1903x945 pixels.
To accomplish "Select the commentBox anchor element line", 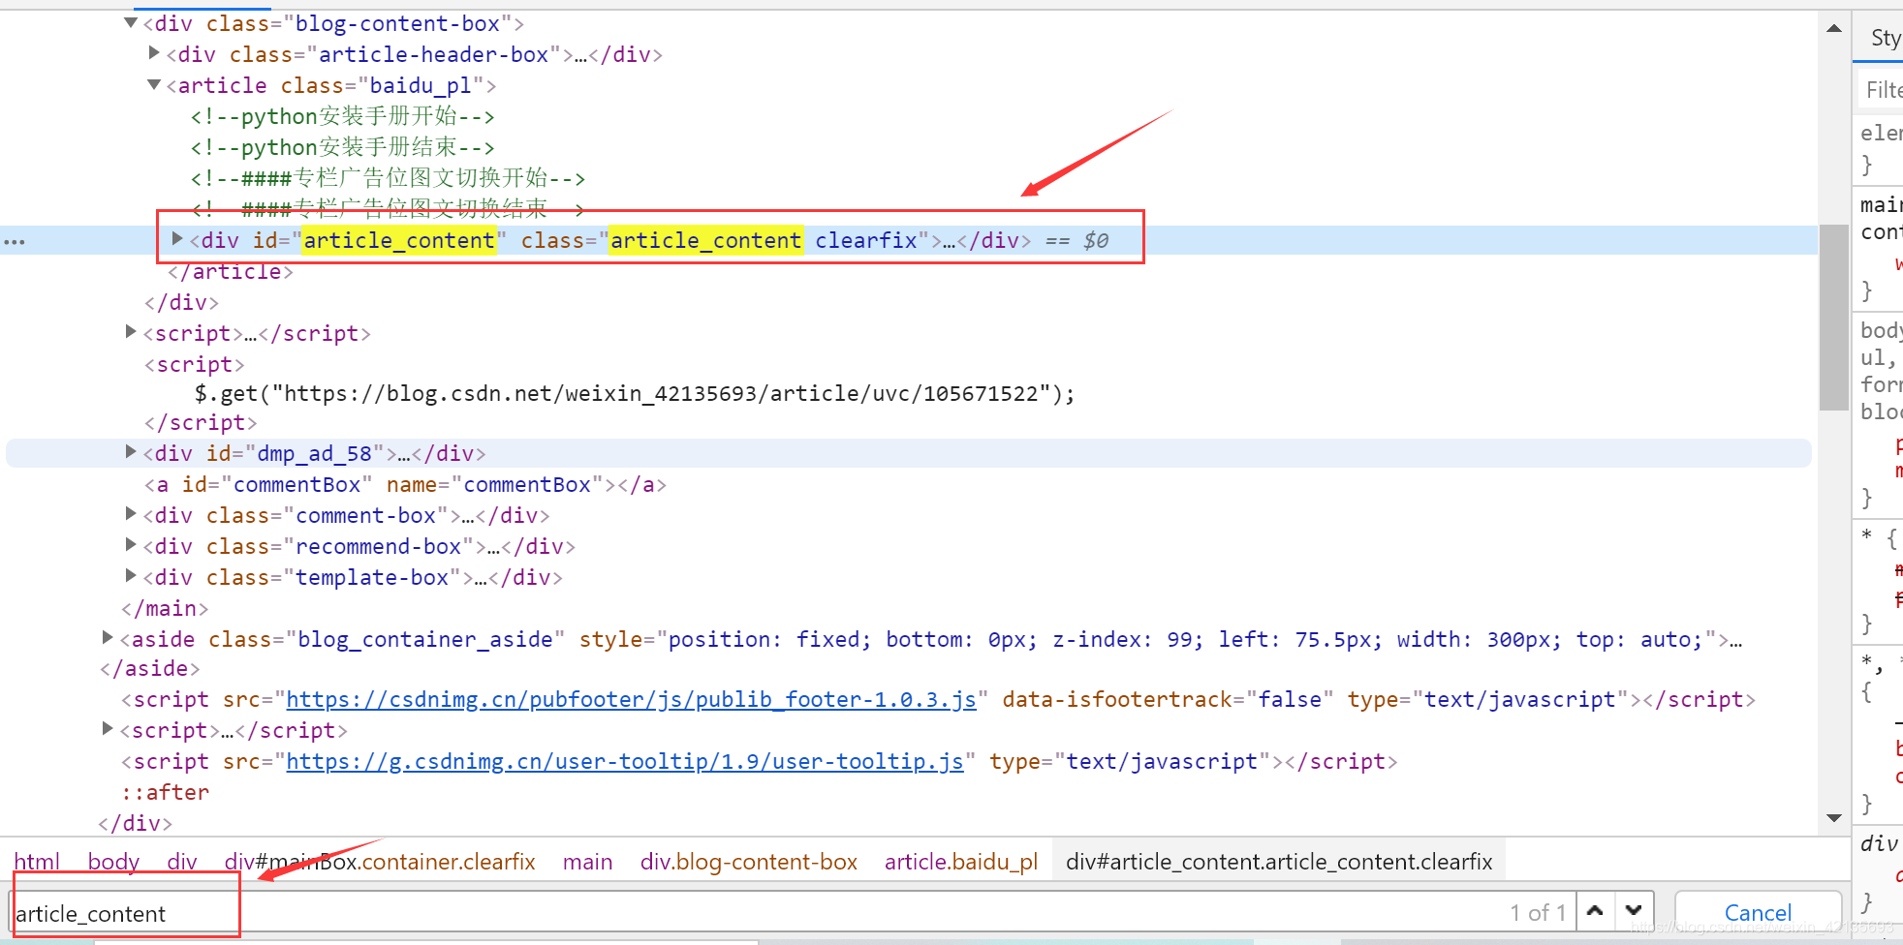I will coord(405,484).
